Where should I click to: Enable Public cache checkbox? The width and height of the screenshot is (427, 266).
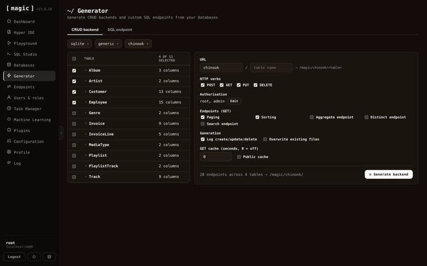(x=239, y=157)
